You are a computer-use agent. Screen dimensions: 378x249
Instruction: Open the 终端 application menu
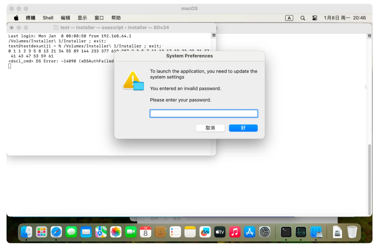31,18
